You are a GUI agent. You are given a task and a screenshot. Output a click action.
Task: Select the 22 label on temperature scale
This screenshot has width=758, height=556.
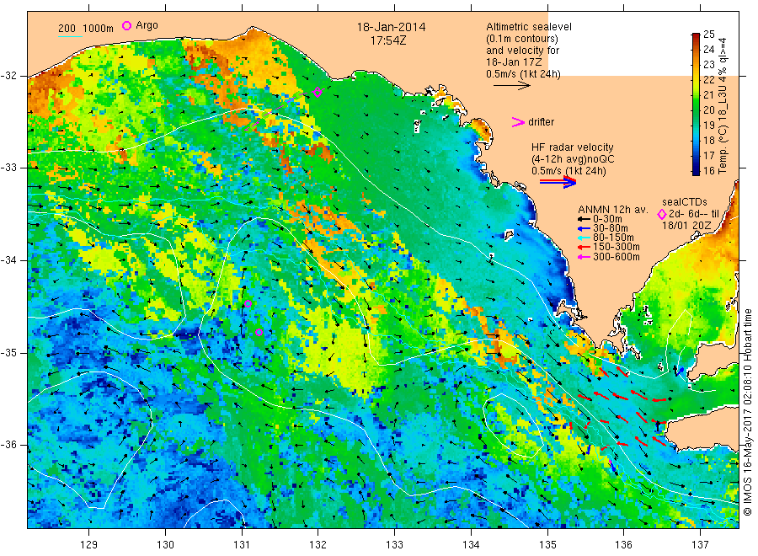coord(708,79)
